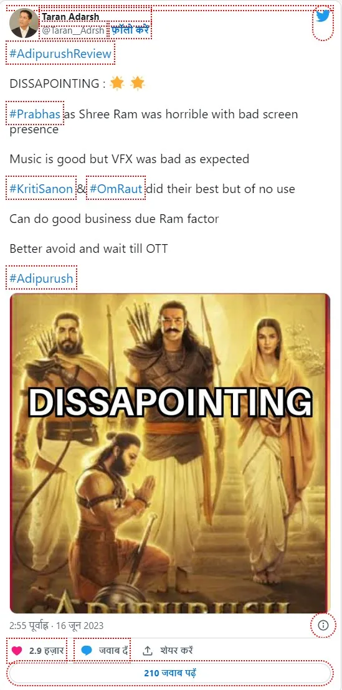Viewport: 342px width, 690px height.
Task: Click the share upload arrow icon
Action: (148, 650)
